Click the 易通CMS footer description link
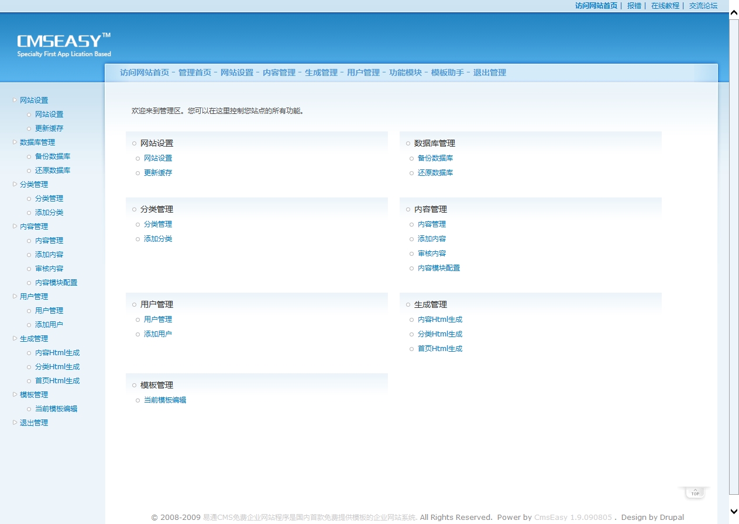739x524 pixels. [x=310, y=517]
